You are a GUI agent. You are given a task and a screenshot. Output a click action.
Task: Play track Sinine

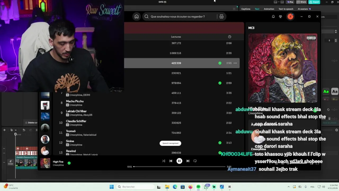70,141
